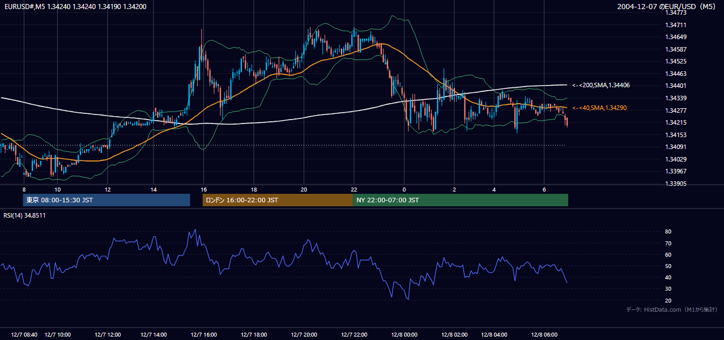724x340 pixels.
Task: Click the 東京 08:00-15:30 JST session bar
Action: pos(107,200)
